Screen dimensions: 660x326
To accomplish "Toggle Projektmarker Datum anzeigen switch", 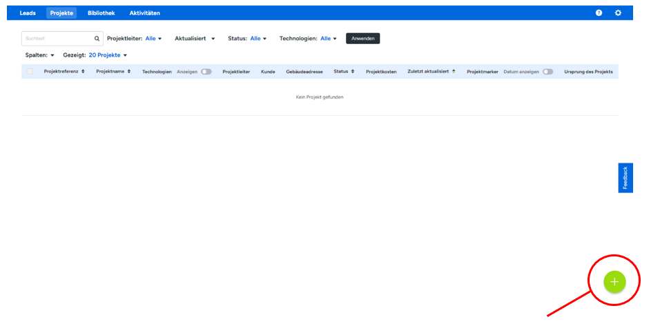I will click(547, 72).
